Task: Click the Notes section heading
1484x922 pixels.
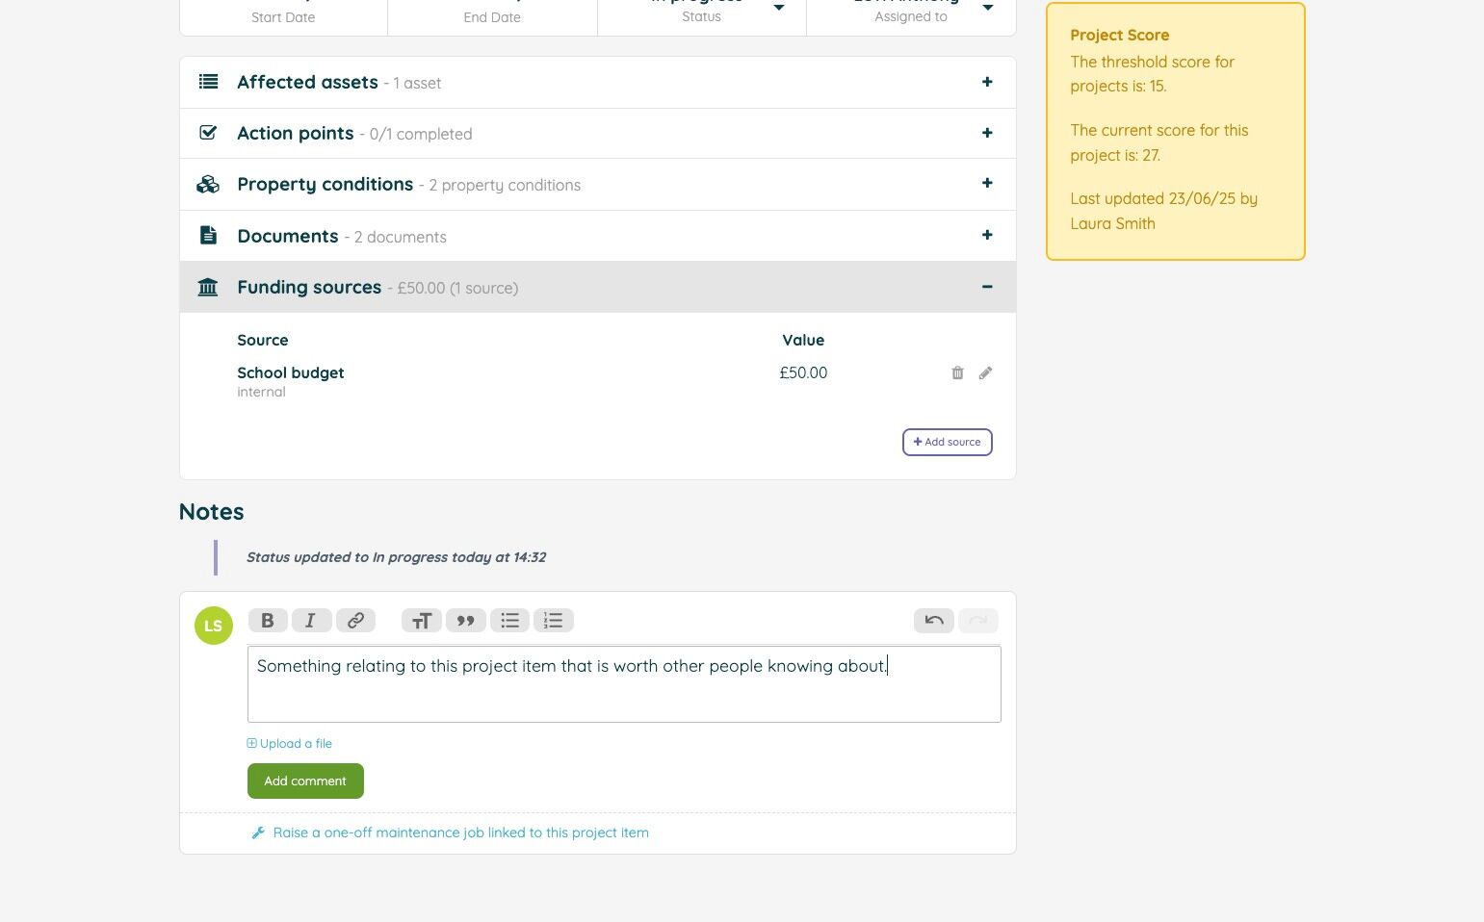Action: (x=212, y=512)
